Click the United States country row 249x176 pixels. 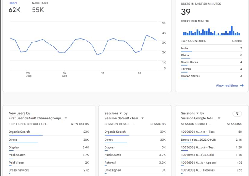(190, 76)
